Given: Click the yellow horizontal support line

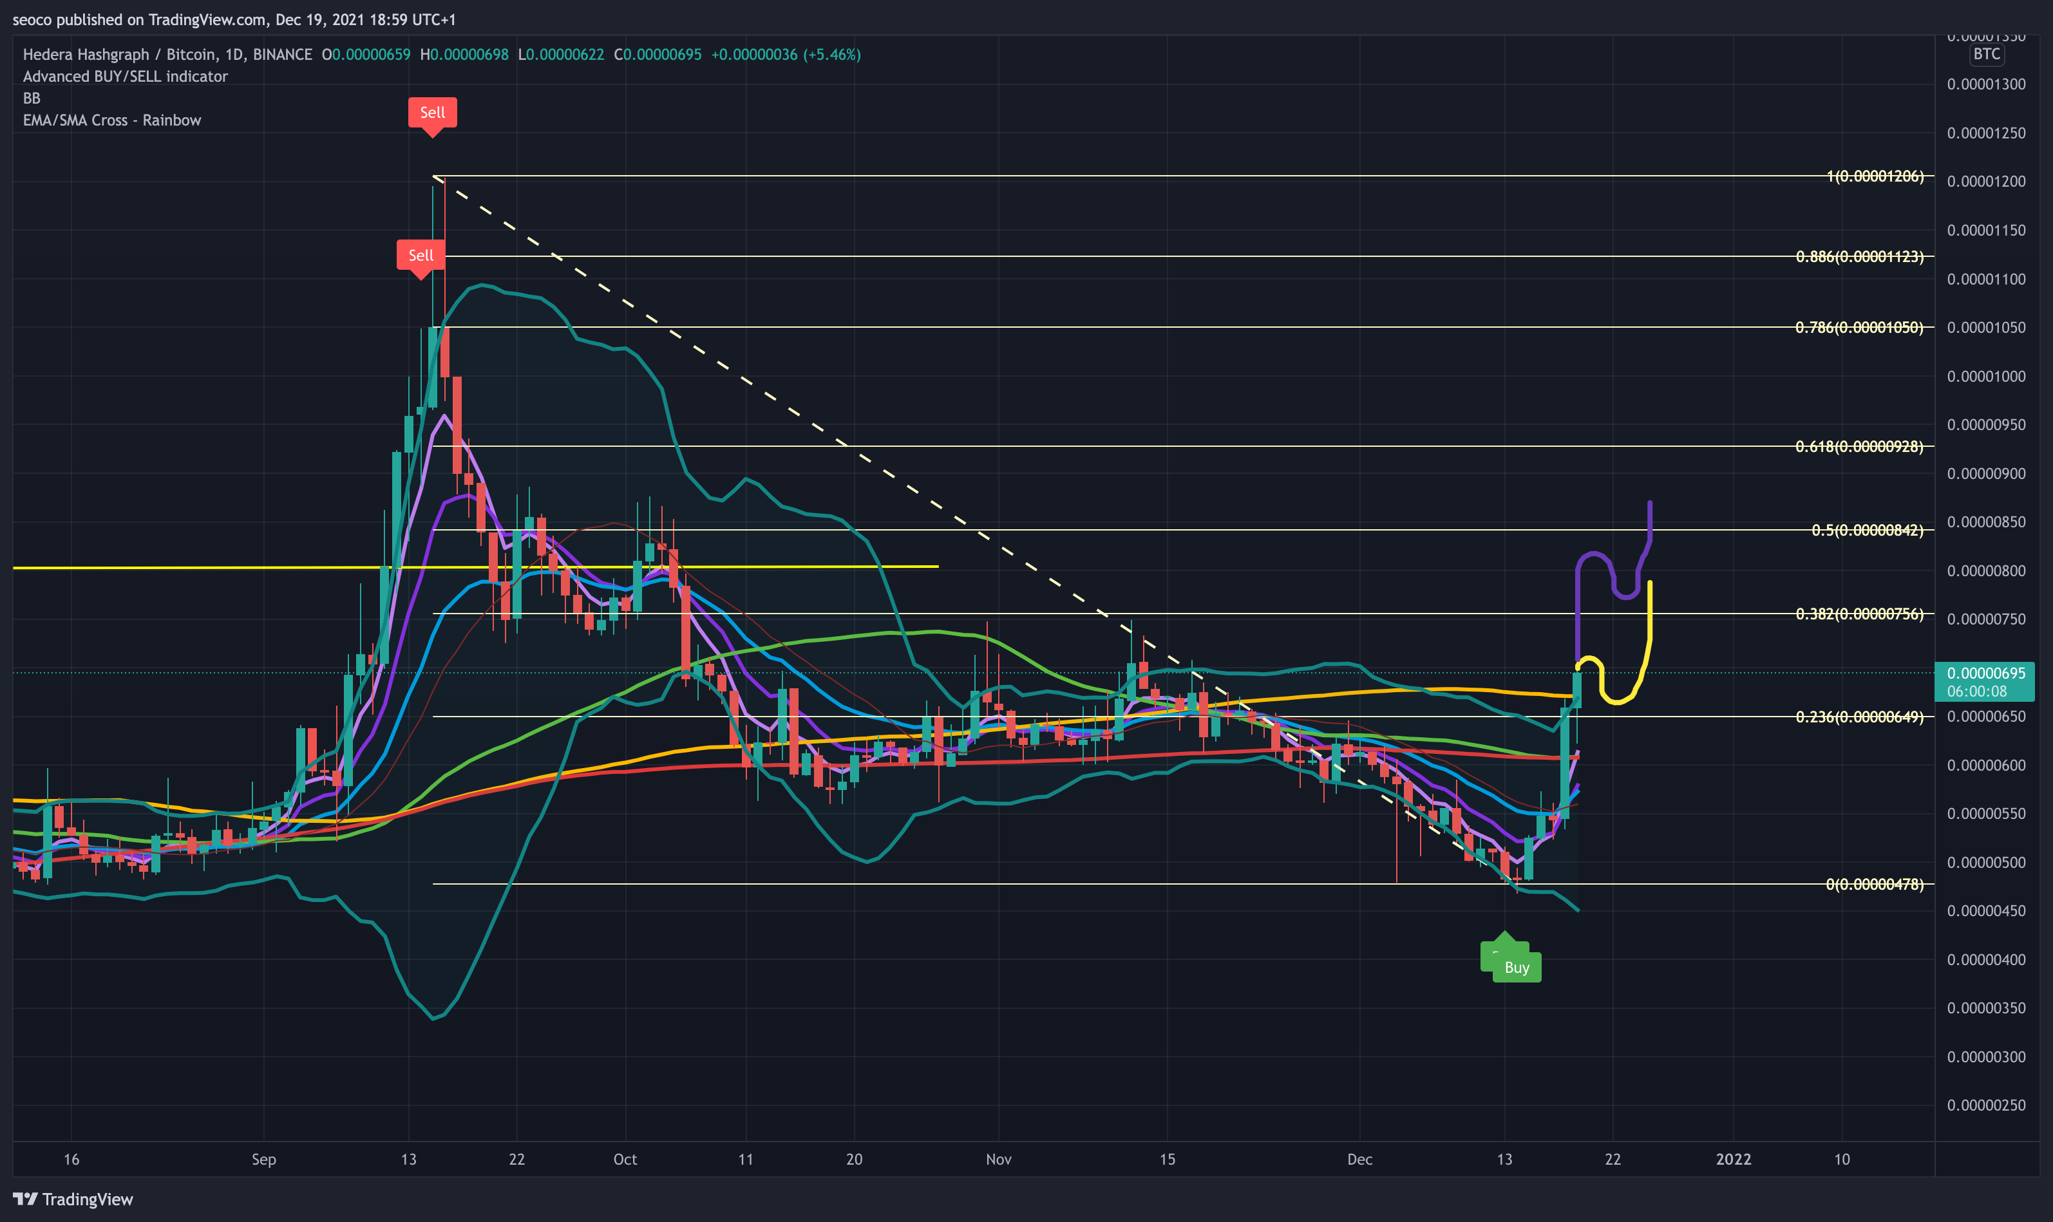Looking at the screenshot, I should tap(475, 567).
